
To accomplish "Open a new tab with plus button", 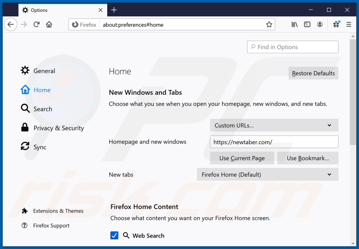I will [114, 10].
